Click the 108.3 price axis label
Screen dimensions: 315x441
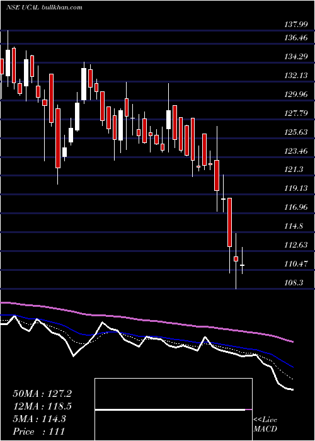[x=294, y=283]
